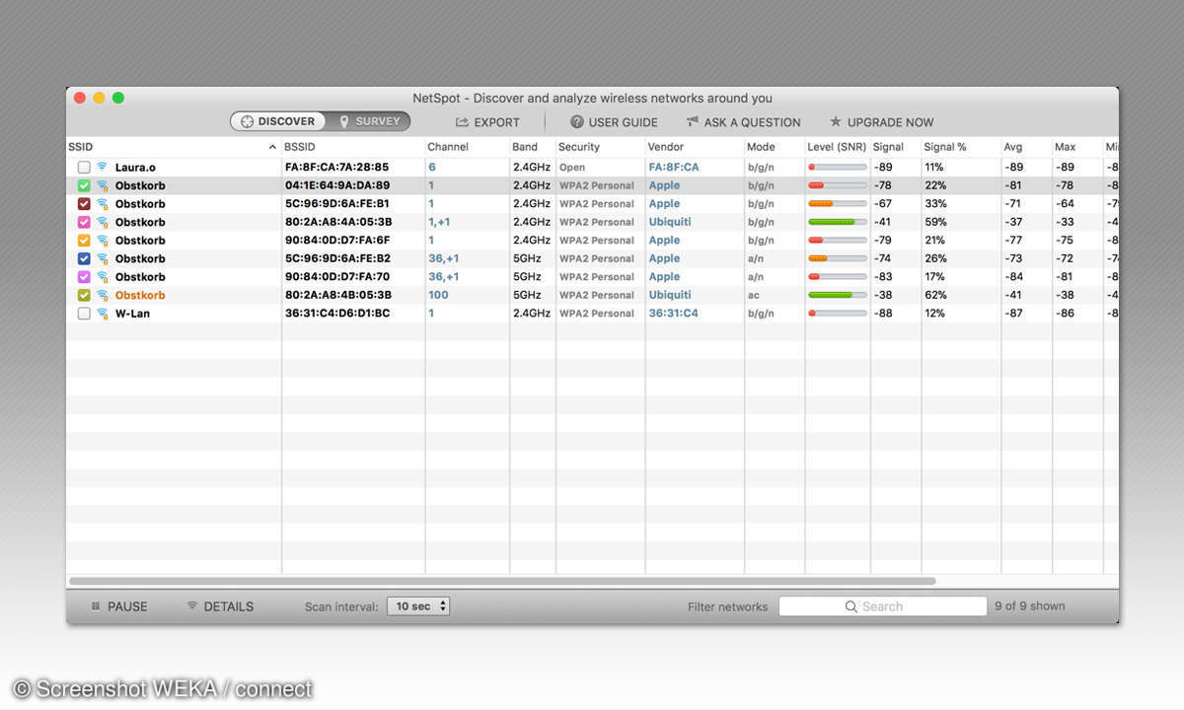Uncheck Obstkorb with BSSID 04:1E:64:9A:DA:89
The height and width of the screenshot is (710, 1184).
click(x=84, y=185)
